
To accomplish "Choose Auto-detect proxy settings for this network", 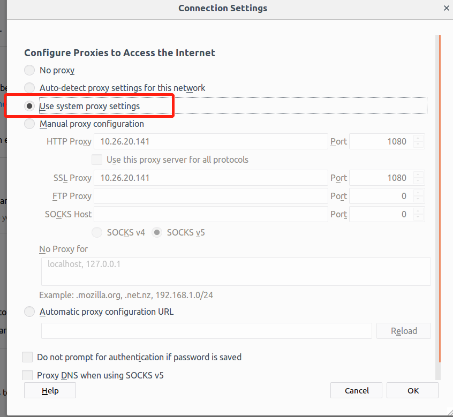I will (x=29, y=88).
